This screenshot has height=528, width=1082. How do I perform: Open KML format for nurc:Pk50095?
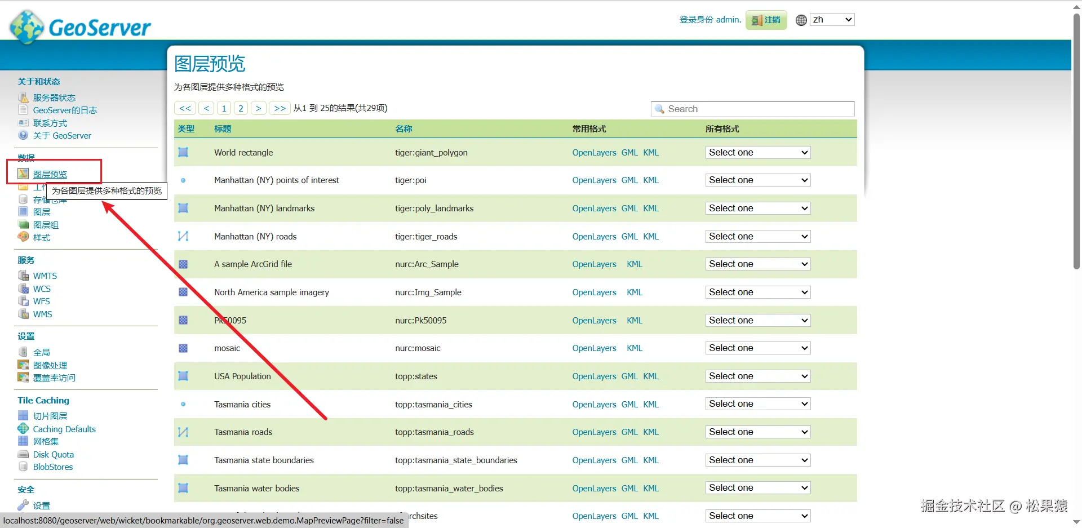[635, 320]
